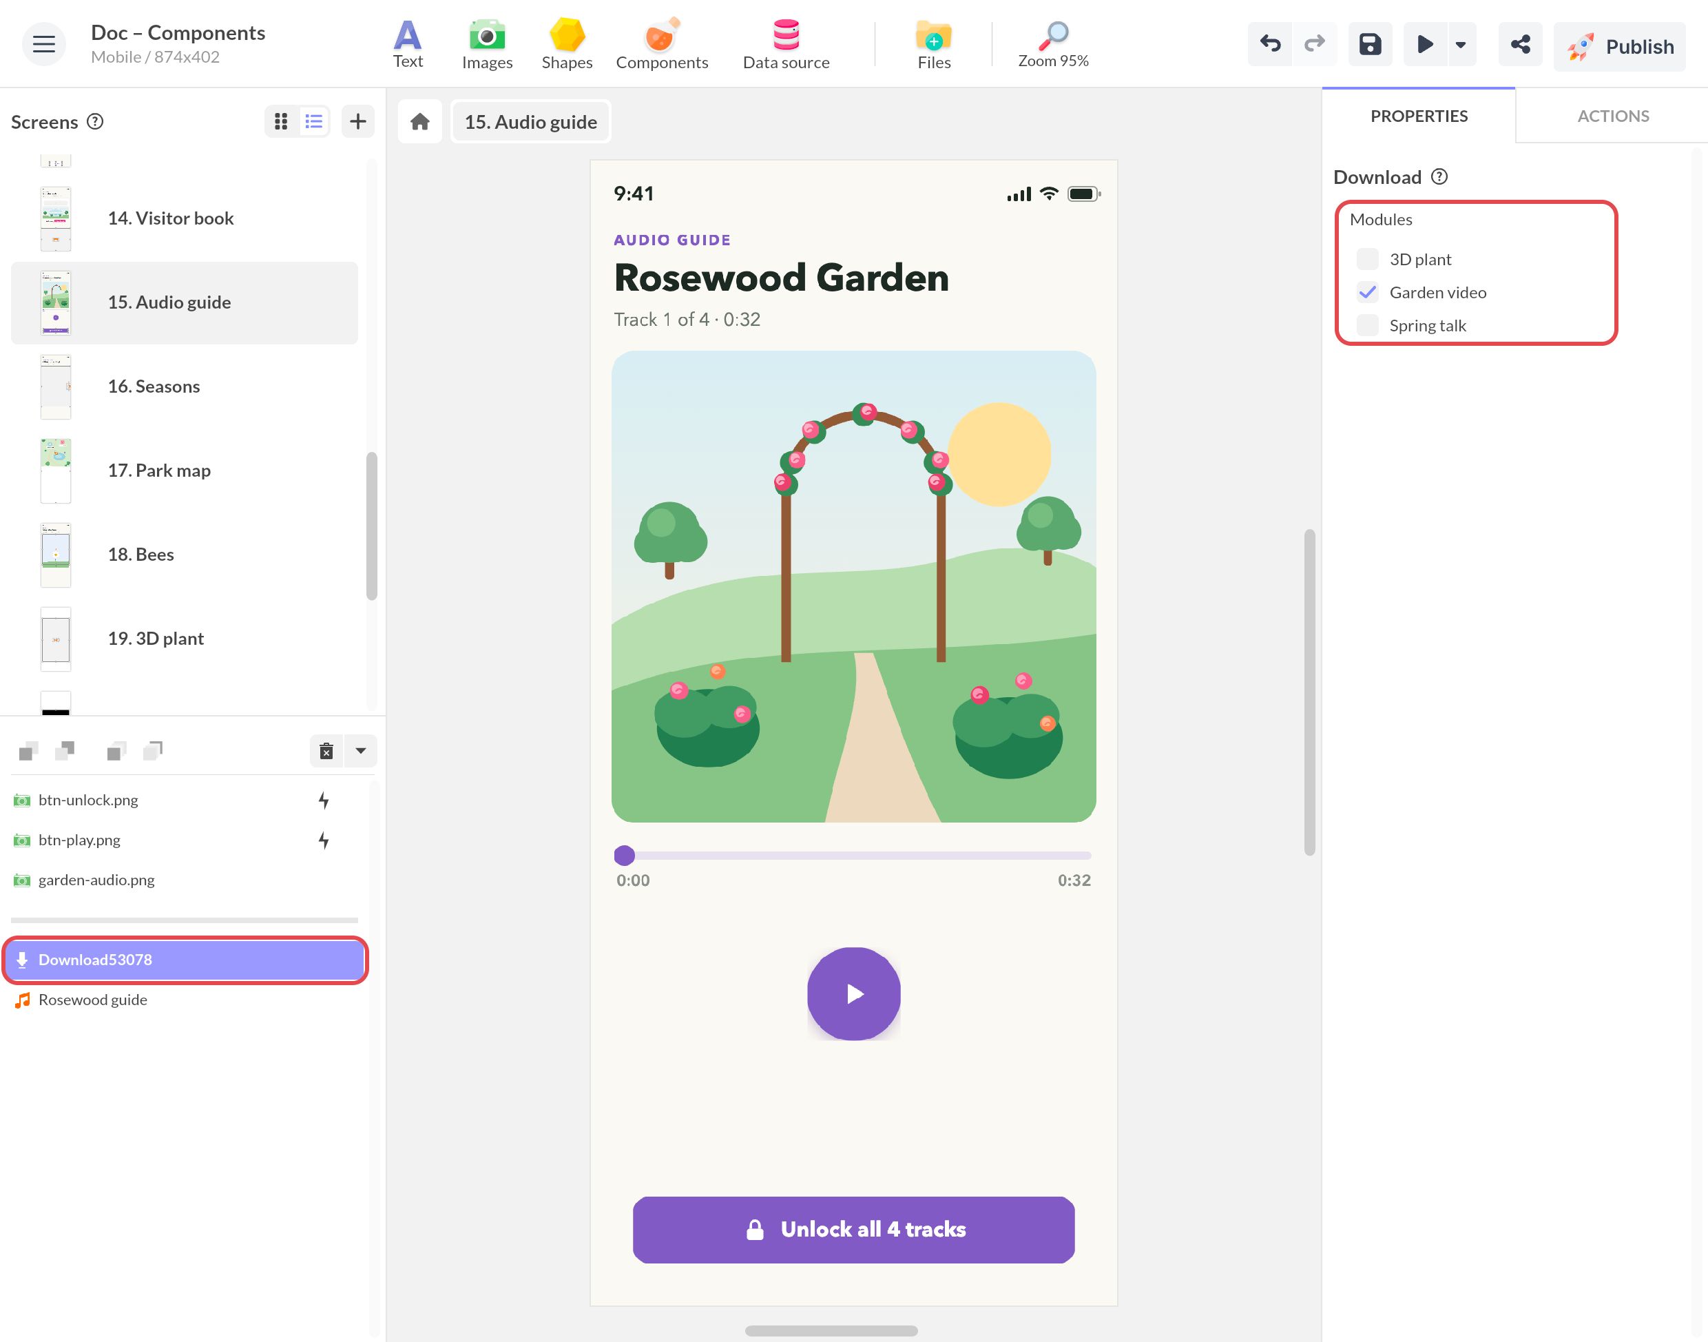Click the share icon

(1519, 44)
